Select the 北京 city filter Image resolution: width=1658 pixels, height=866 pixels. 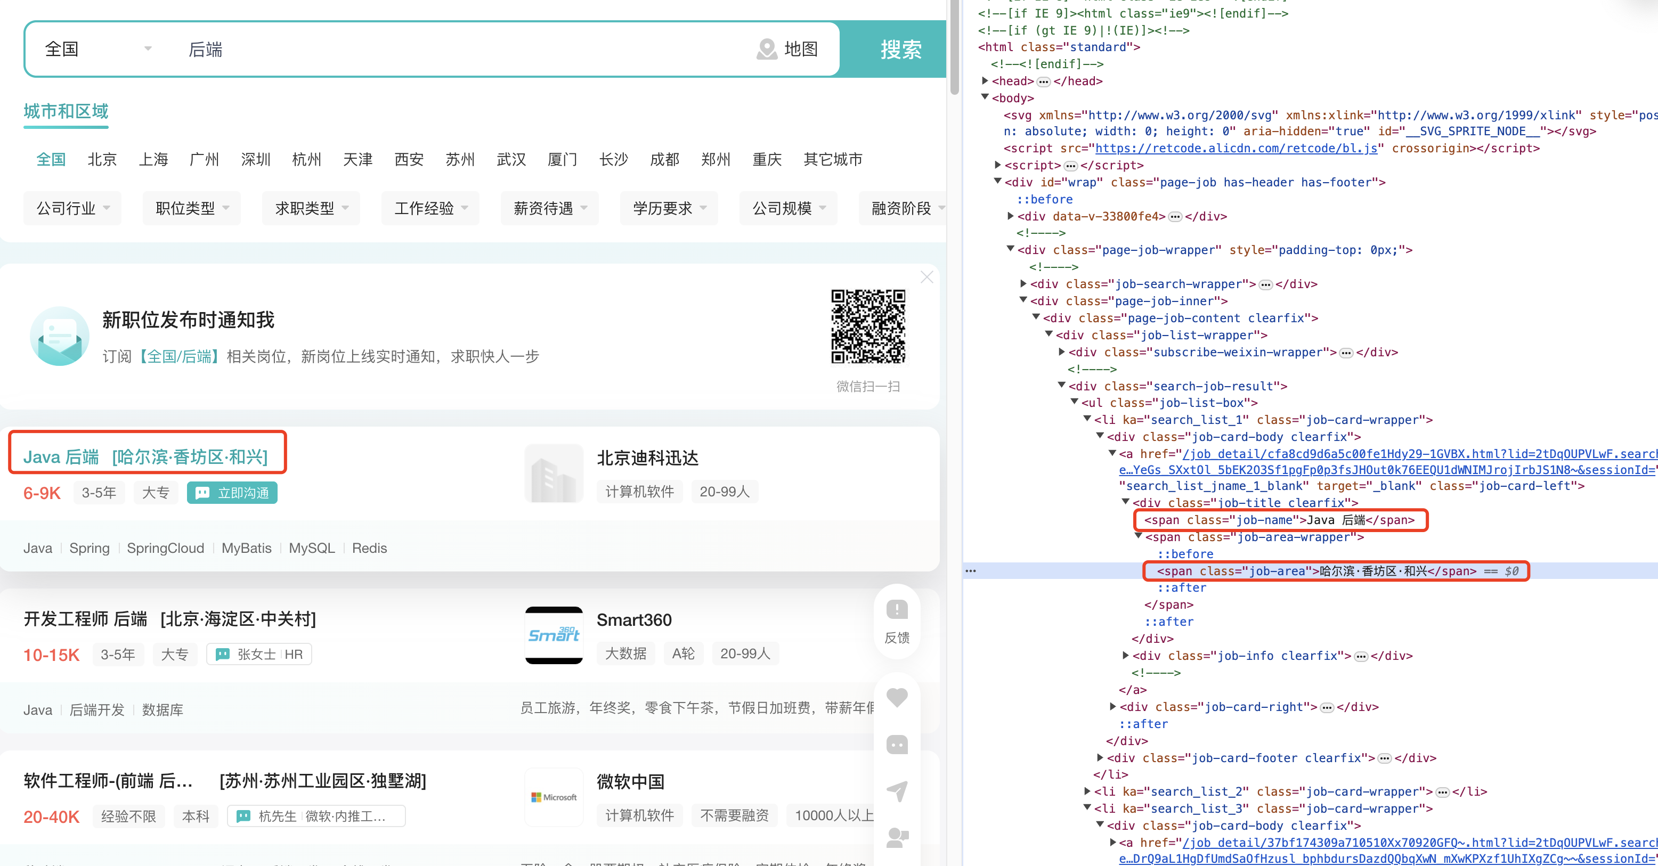click(x=102, y=159)
